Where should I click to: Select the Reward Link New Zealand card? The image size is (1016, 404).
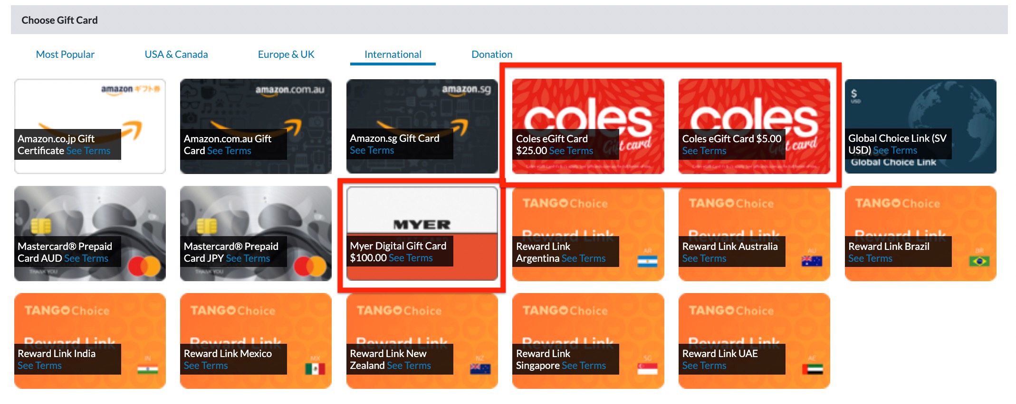422,341
